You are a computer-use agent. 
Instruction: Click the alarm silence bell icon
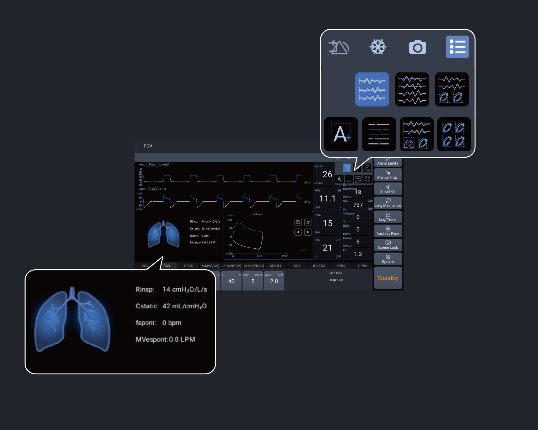[x=338, y=47]
